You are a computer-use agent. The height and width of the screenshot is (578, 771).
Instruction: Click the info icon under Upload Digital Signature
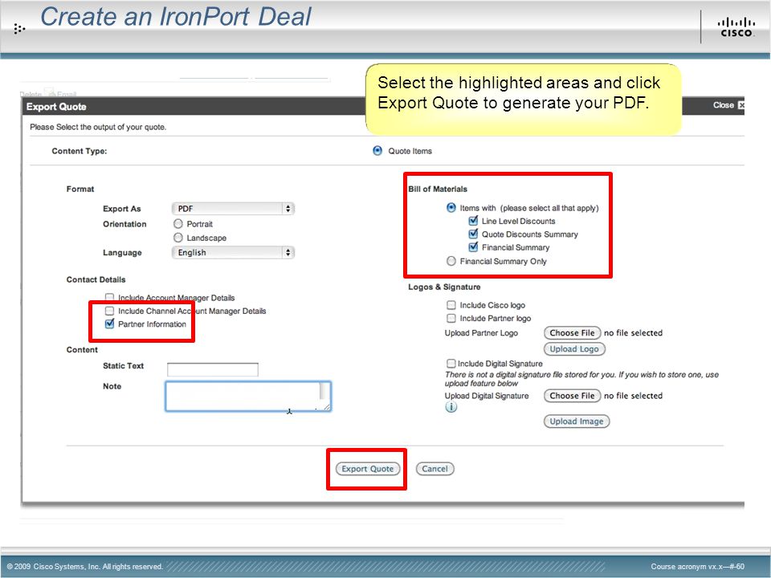coord(451,407)
